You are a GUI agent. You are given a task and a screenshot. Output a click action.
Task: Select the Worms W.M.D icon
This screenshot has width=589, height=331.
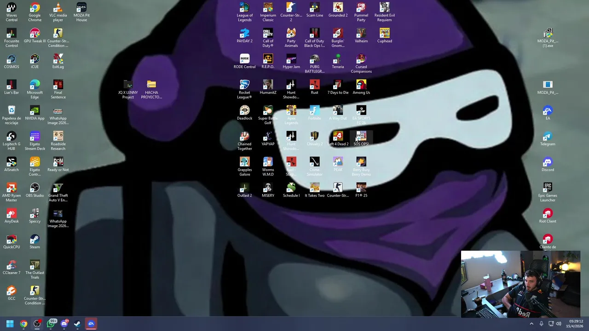coord(268,166)
